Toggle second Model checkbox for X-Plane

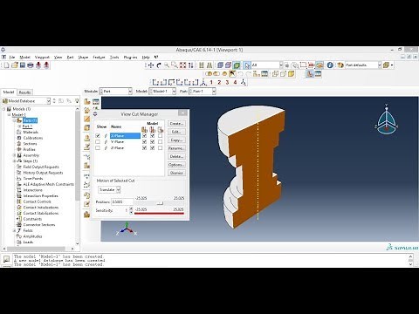point(152,136)
